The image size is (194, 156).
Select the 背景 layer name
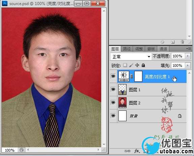[134, 116]
